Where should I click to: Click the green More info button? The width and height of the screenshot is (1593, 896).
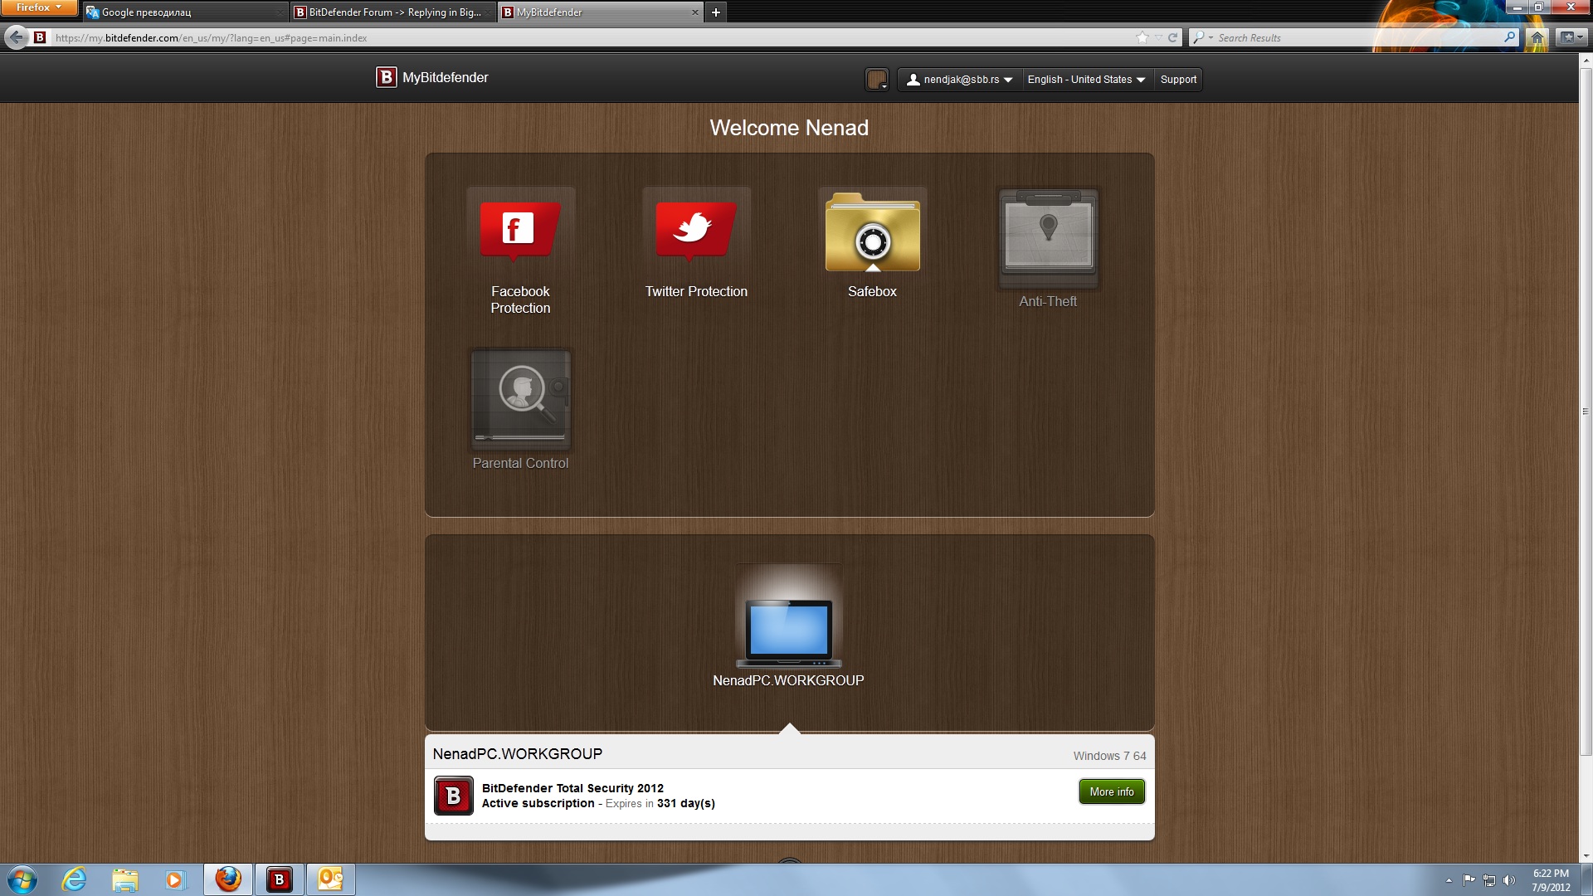(1112, 791)
